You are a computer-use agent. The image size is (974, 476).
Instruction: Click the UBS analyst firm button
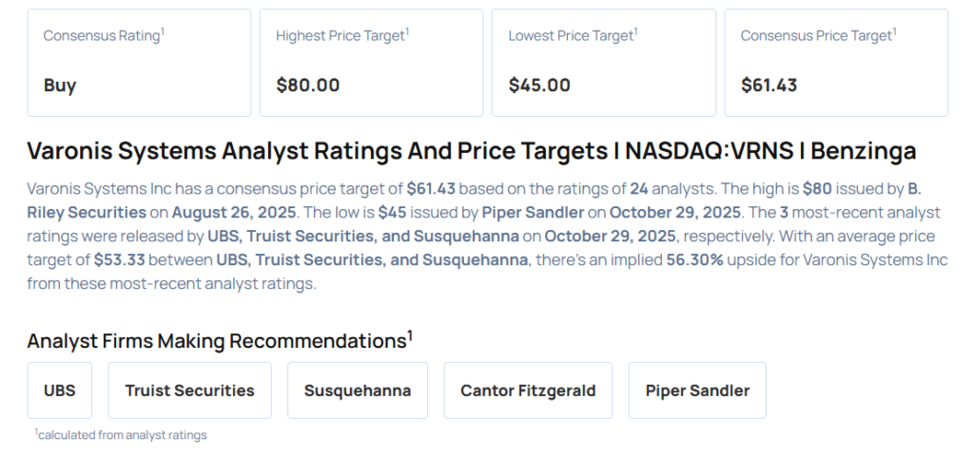(60, 390)
